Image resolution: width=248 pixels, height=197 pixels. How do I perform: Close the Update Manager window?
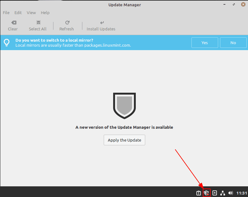243,4
